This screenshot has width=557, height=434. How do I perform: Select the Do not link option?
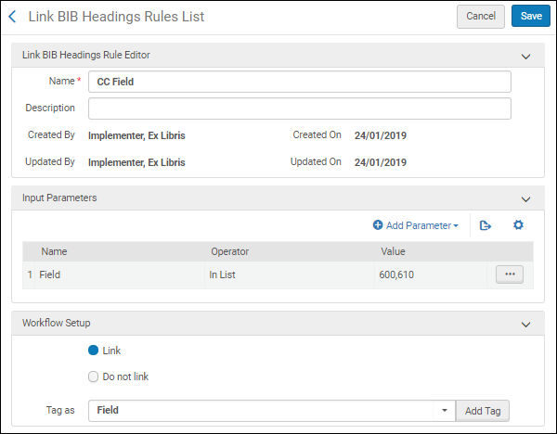coord(93,377)
